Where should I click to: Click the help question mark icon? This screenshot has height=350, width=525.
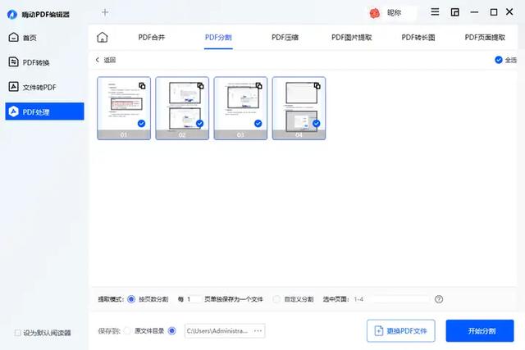tap(439, 299)
